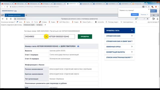The image size is (160, 90).
Task: Click the Chrome address bar lock icon
Action: coord(10,7)
